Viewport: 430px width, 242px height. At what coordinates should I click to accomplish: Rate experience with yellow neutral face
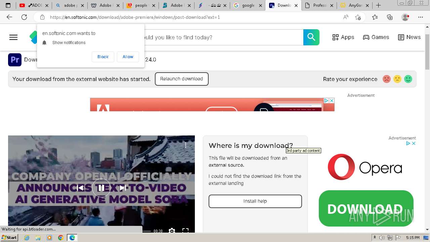[x=397, y=79]
